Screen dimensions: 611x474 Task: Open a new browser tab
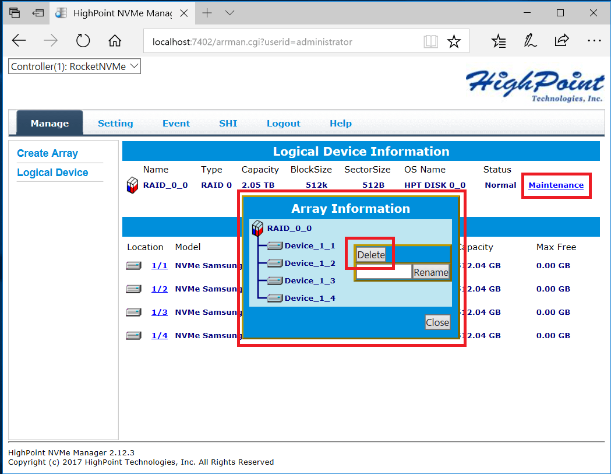point(207,13)
